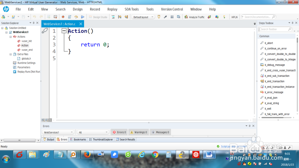
Task: Toggle the Errors: 0 filter button
Action: [119, 132]
